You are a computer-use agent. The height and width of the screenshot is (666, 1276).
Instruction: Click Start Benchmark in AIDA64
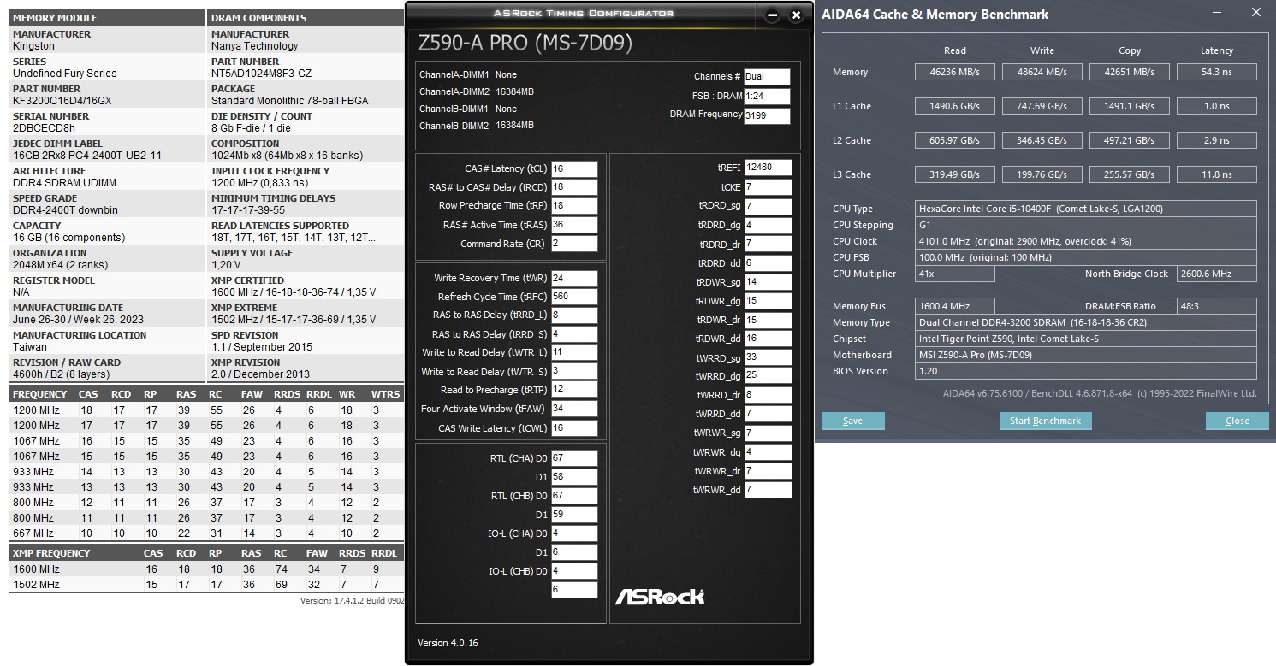1045,421
